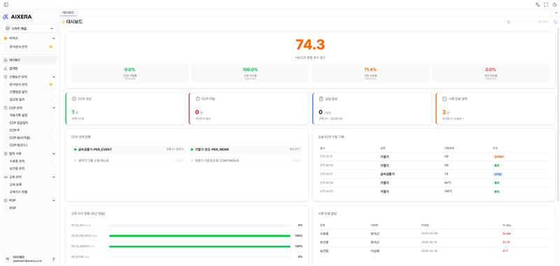The width and height of the screenshot is (560, 266).
Task: Switch to dark mode moon icon
Action: [x=554, y=5]
